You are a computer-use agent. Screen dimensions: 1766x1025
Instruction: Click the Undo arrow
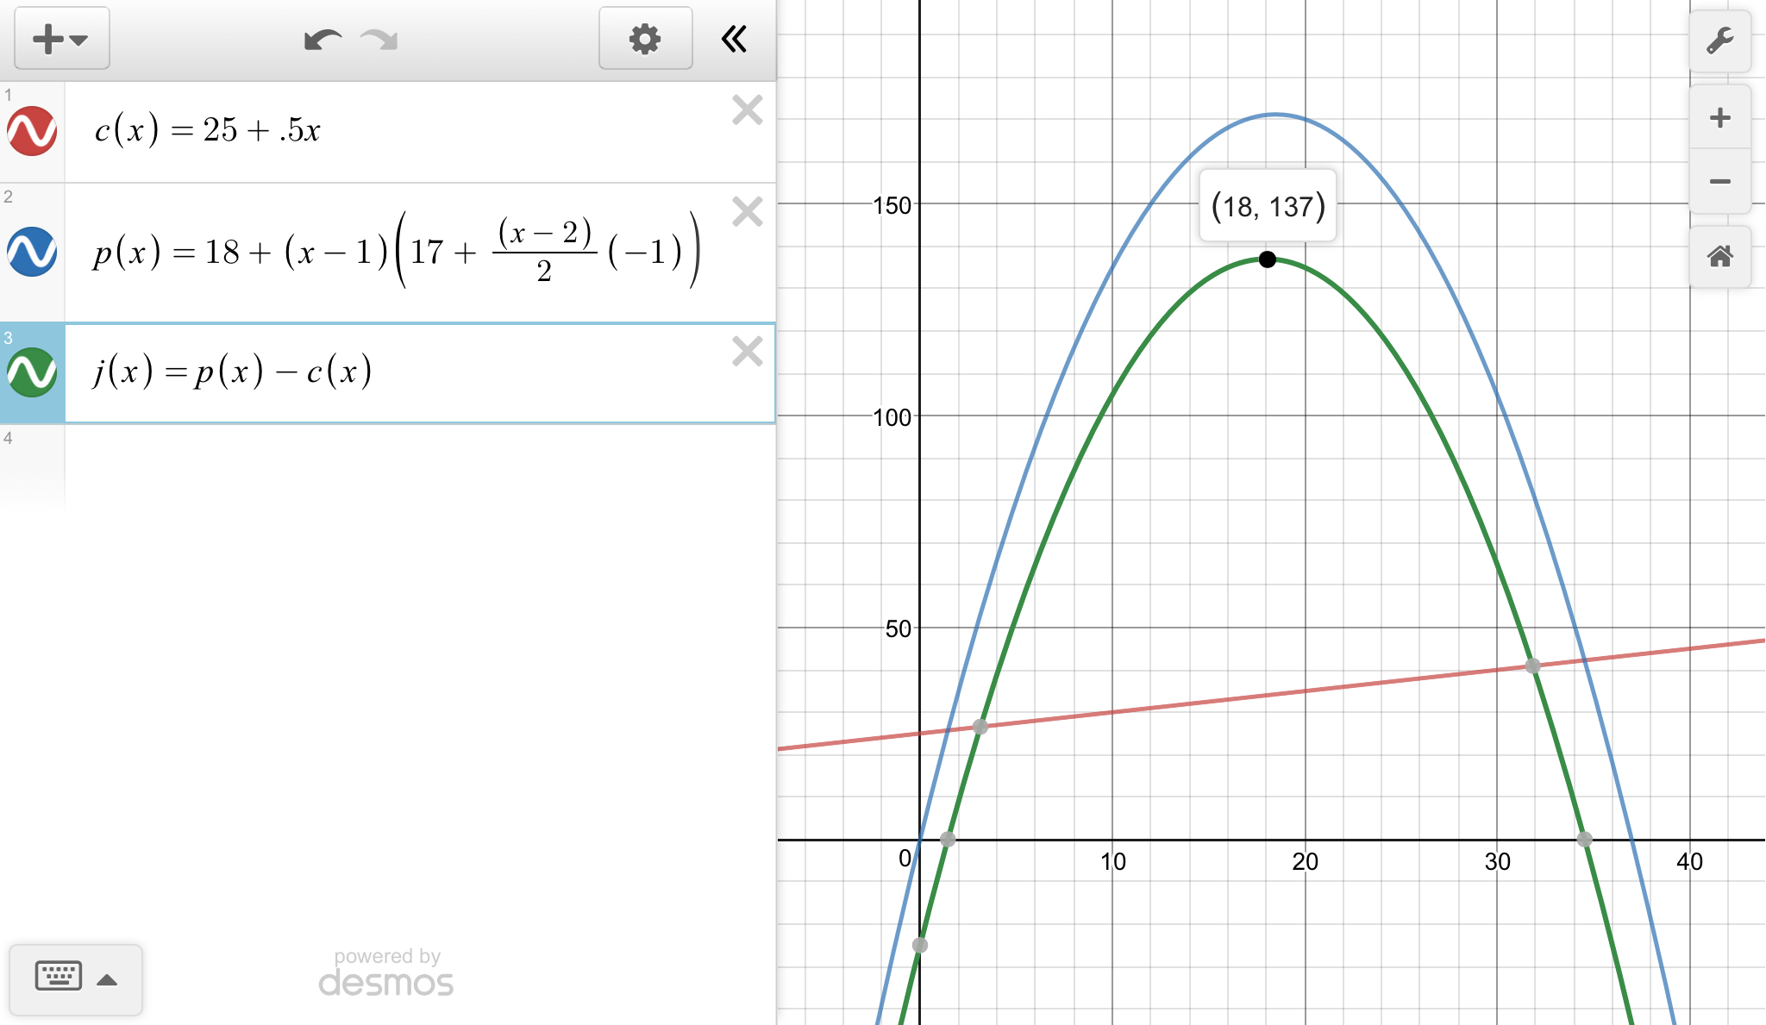323,40
